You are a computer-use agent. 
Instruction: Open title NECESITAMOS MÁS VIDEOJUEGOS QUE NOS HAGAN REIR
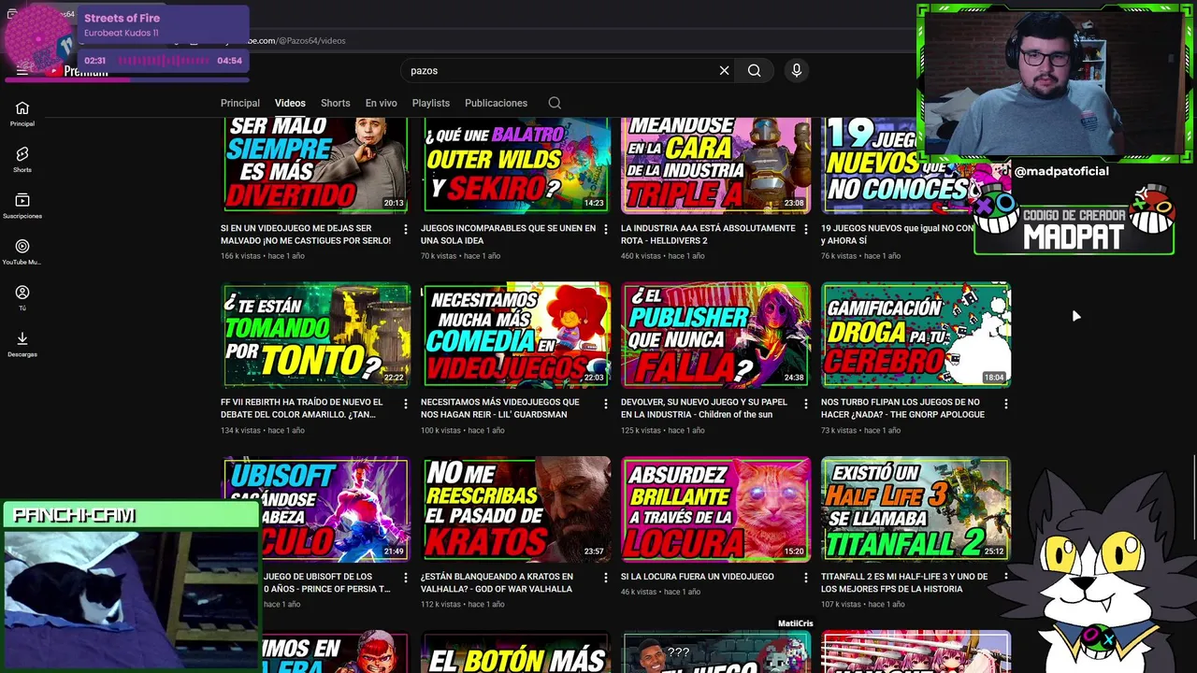[500, 408]
